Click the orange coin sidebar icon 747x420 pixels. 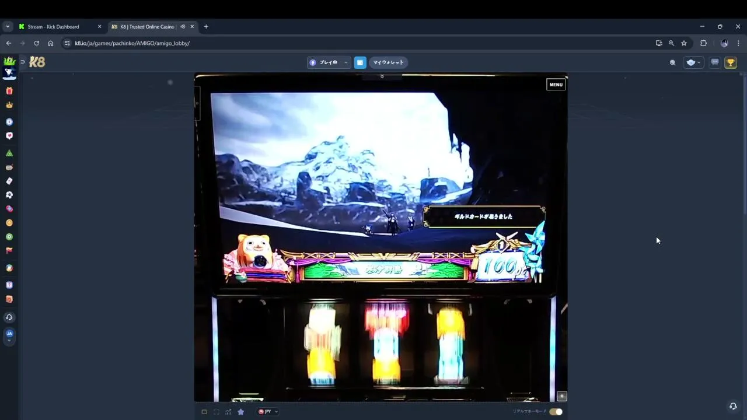9,223
